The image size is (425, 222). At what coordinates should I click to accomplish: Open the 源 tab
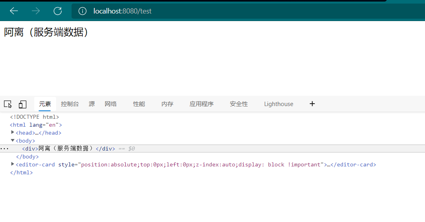(91, 104)
